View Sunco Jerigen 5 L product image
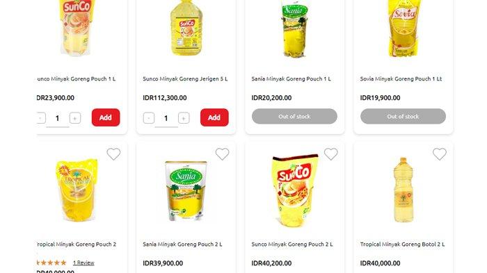 [x=186, y=28]
